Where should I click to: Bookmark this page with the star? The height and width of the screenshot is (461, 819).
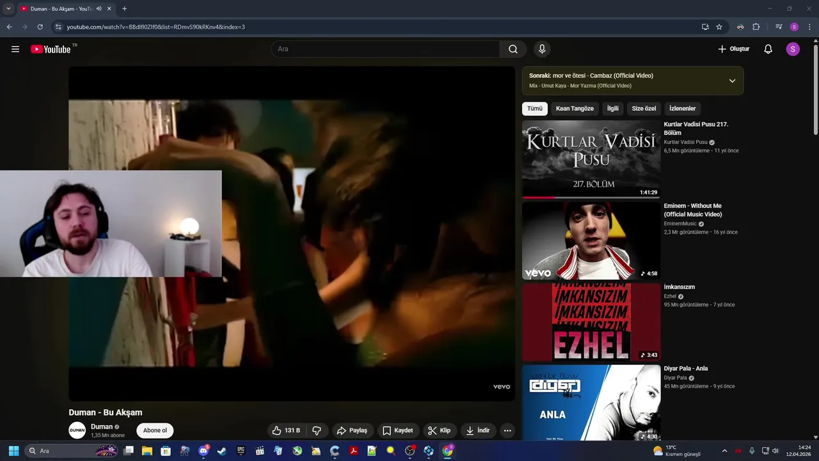click(x=719, y=27)
